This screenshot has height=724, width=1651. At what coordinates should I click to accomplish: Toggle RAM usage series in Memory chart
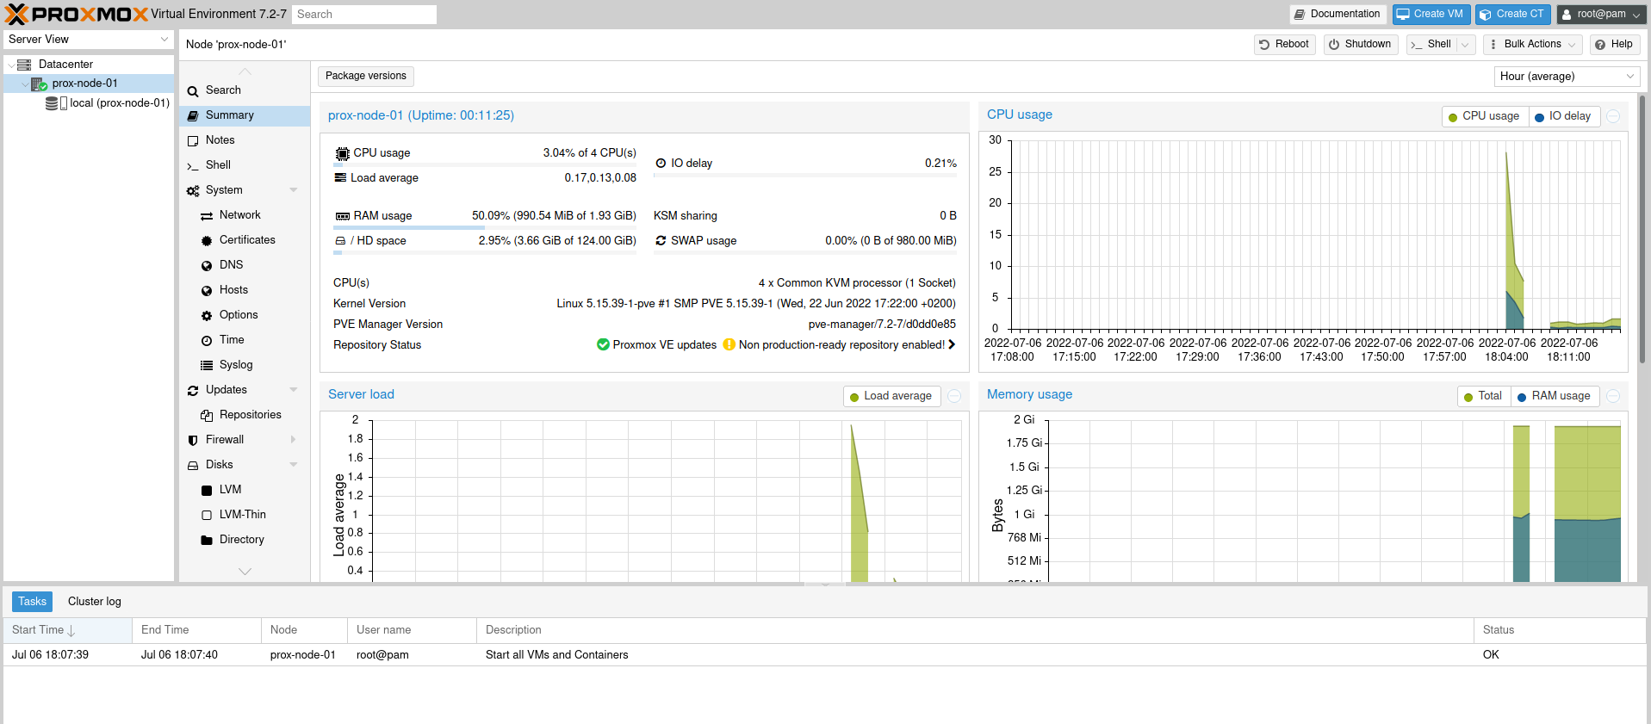coord(1554,396)
